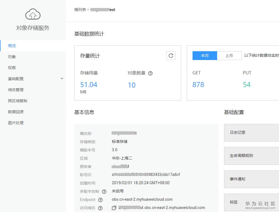Switch statistics to 上月 tab
Viewport: 279px width, 212px height.
point(229,56)
